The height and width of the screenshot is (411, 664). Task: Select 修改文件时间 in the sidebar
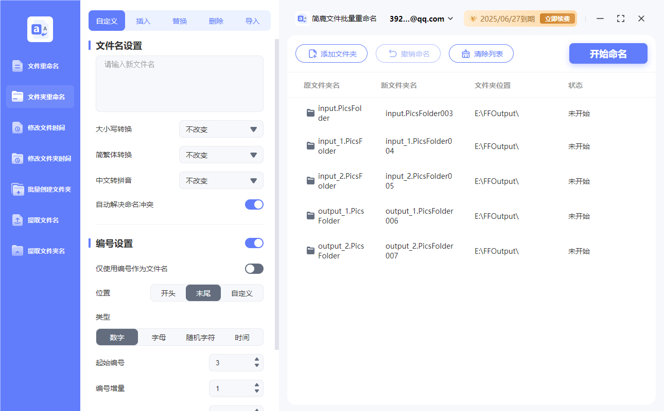click(x=40, y=127)
